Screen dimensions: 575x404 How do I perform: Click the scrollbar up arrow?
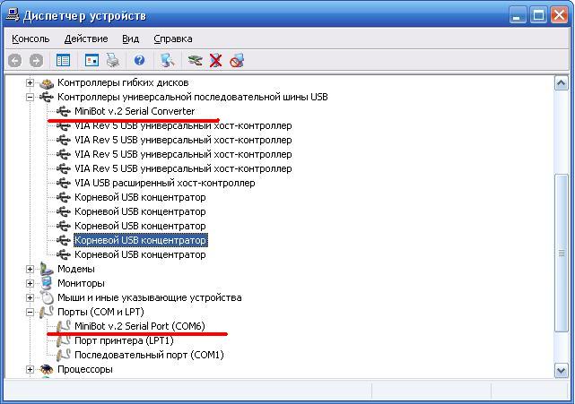tap(561, 83)
